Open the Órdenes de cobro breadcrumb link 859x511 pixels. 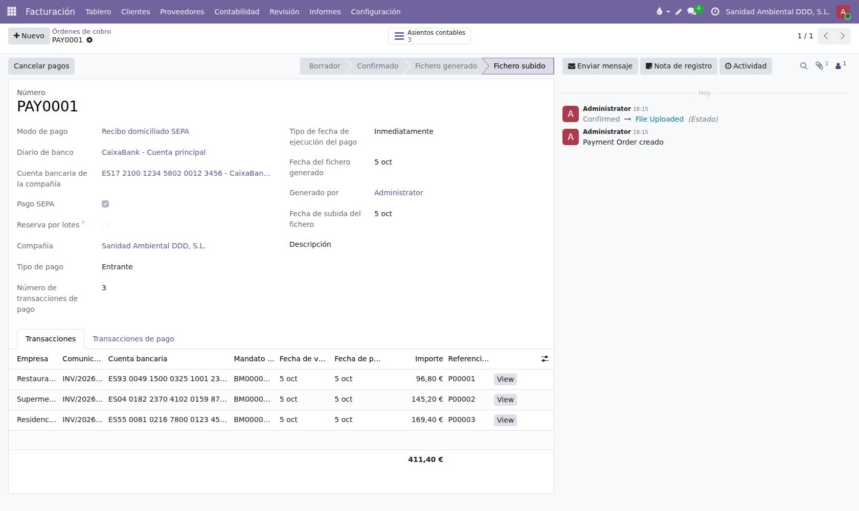point(81,31)
